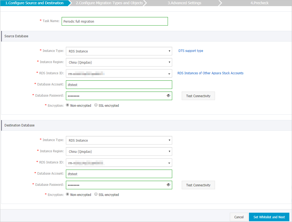Go to the Advanced Settings step

184,3
